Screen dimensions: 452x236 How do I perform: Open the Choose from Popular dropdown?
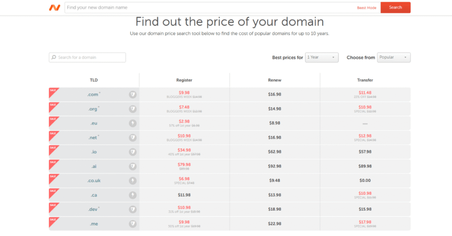(x=394, y=58)
